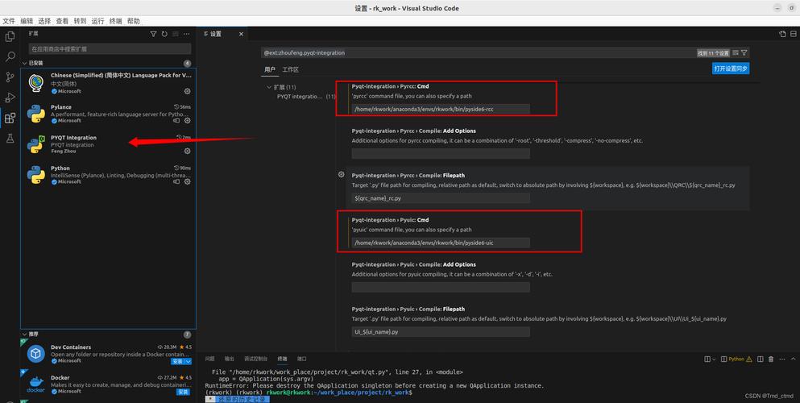The height and width of the screenshot is (403, 800).
Task: Click Python extension manage gear icon
Action: (187, 181)
